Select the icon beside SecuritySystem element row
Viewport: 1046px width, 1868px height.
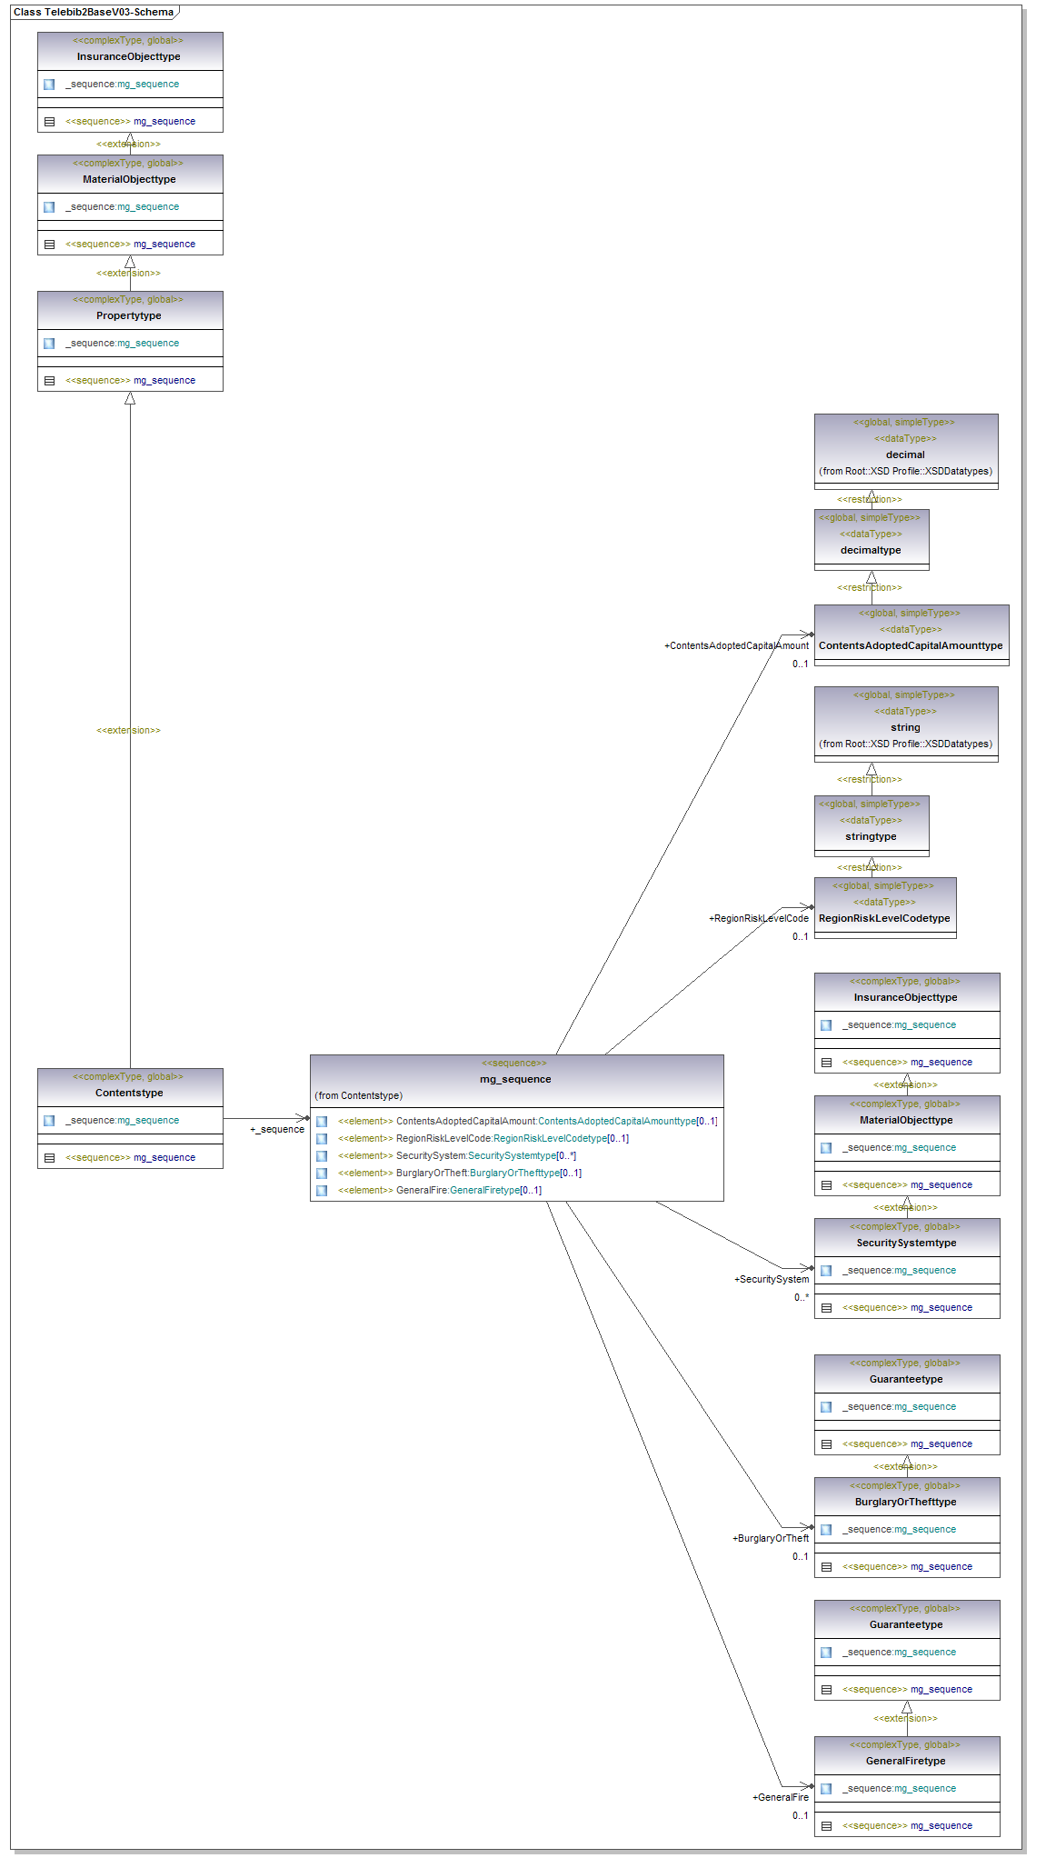[x=322, y=1156]
